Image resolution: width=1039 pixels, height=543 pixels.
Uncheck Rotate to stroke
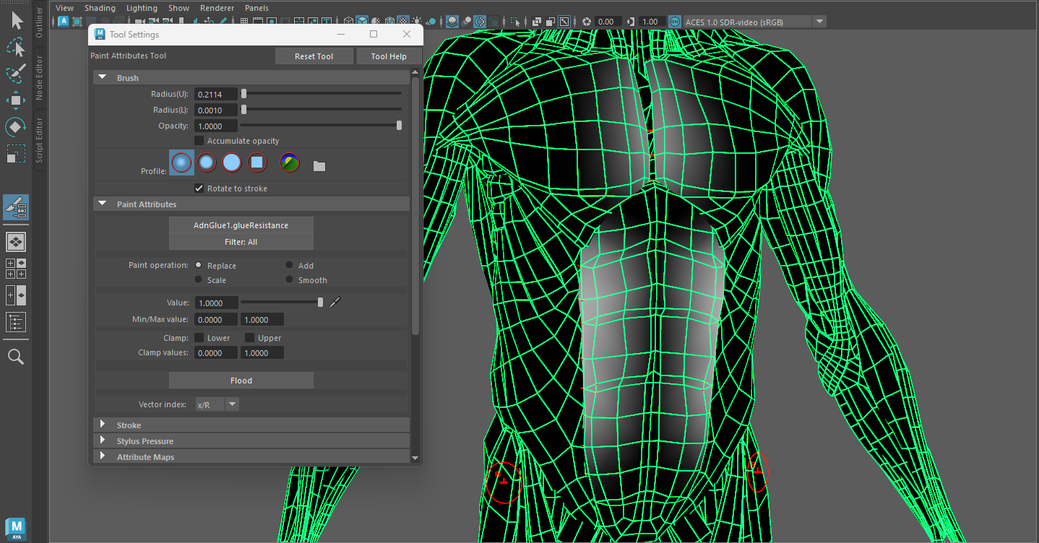(x=199, y=188)
